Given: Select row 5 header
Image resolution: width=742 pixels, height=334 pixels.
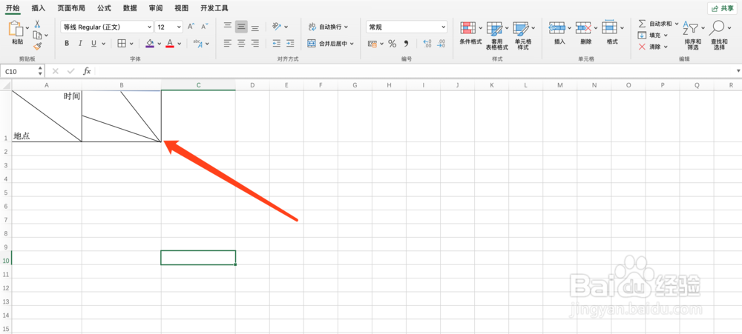Looking at the screenshot, I should pos(6,193).
